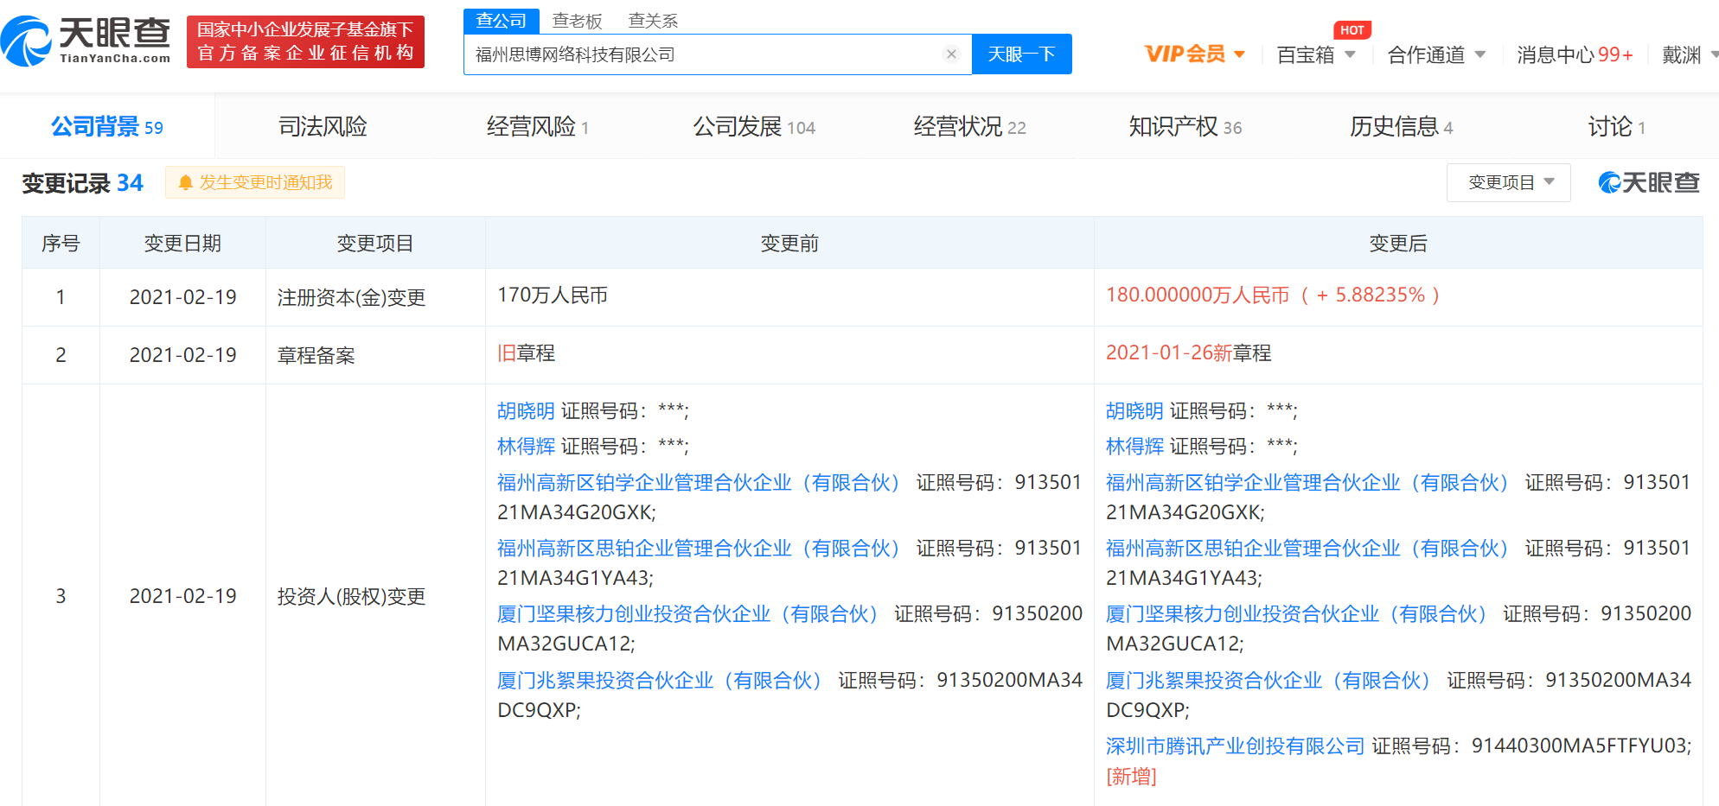Expand the 百宝箱 dropdown
The image size is (1719, 806).
click(x=1316, y=54)
